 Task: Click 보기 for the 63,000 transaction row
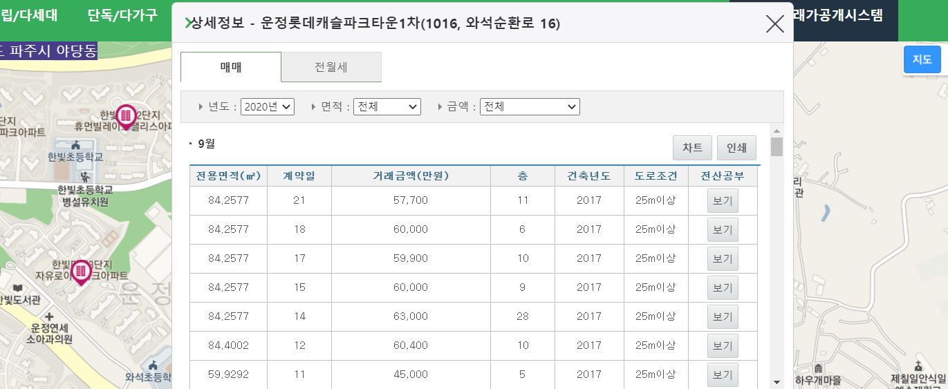723,317
